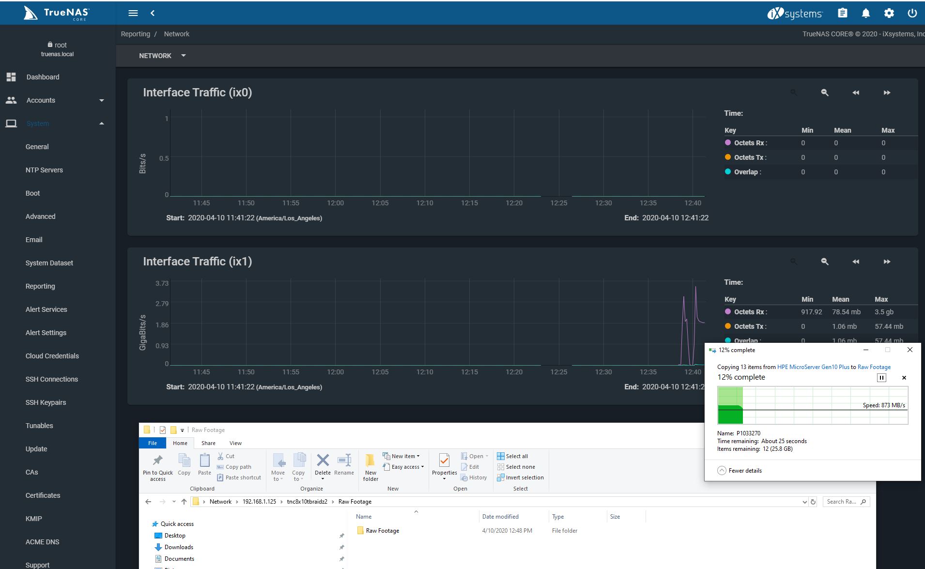The image size is (925, 569).
Task: Click the HPE MicroServer Gen10 Plus link
Action: tap(813, 367)
